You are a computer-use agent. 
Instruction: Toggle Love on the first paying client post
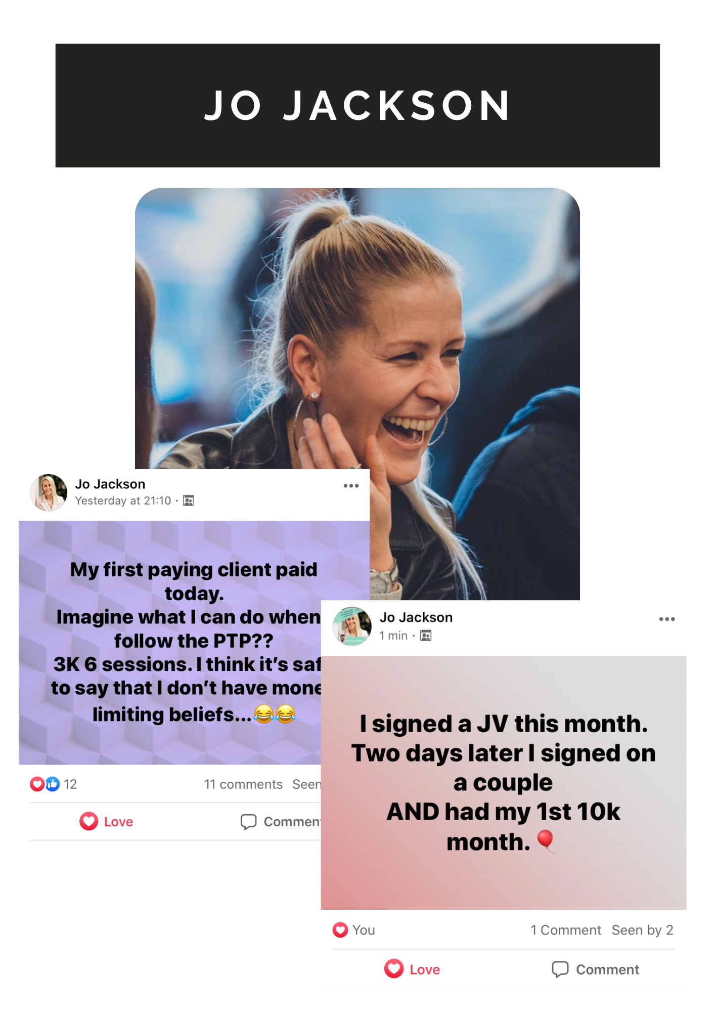[106, 821]
